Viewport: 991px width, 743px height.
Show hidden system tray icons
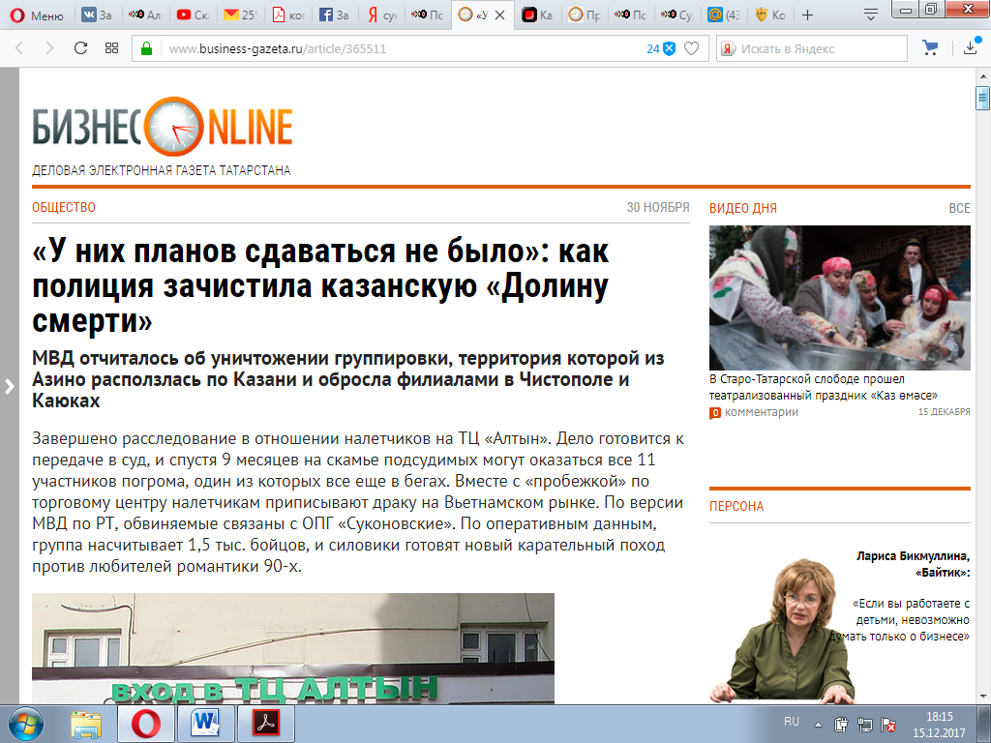pyautogui.click(x=815, y=723)
